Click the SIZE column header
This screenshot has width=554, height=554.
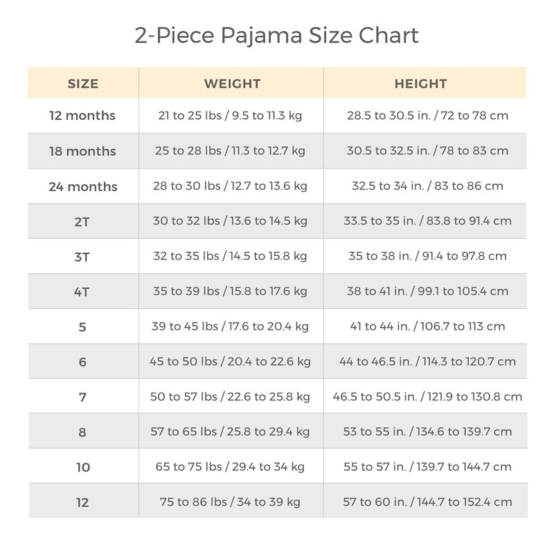(83, 84)
